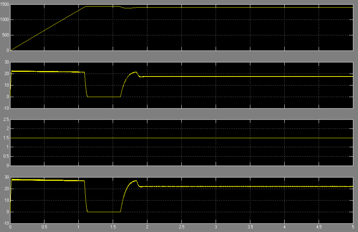Click the 4 time-axis tick label
358x232 pixels.
tap(285, 227)
